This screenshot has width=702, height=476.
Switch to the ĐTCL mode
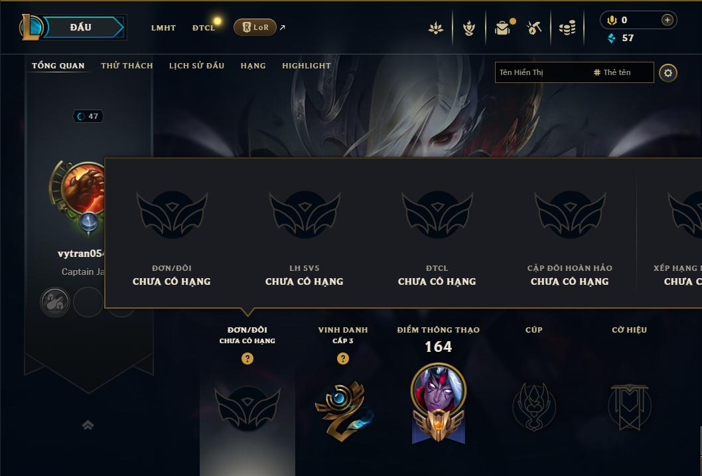[204, 28]
